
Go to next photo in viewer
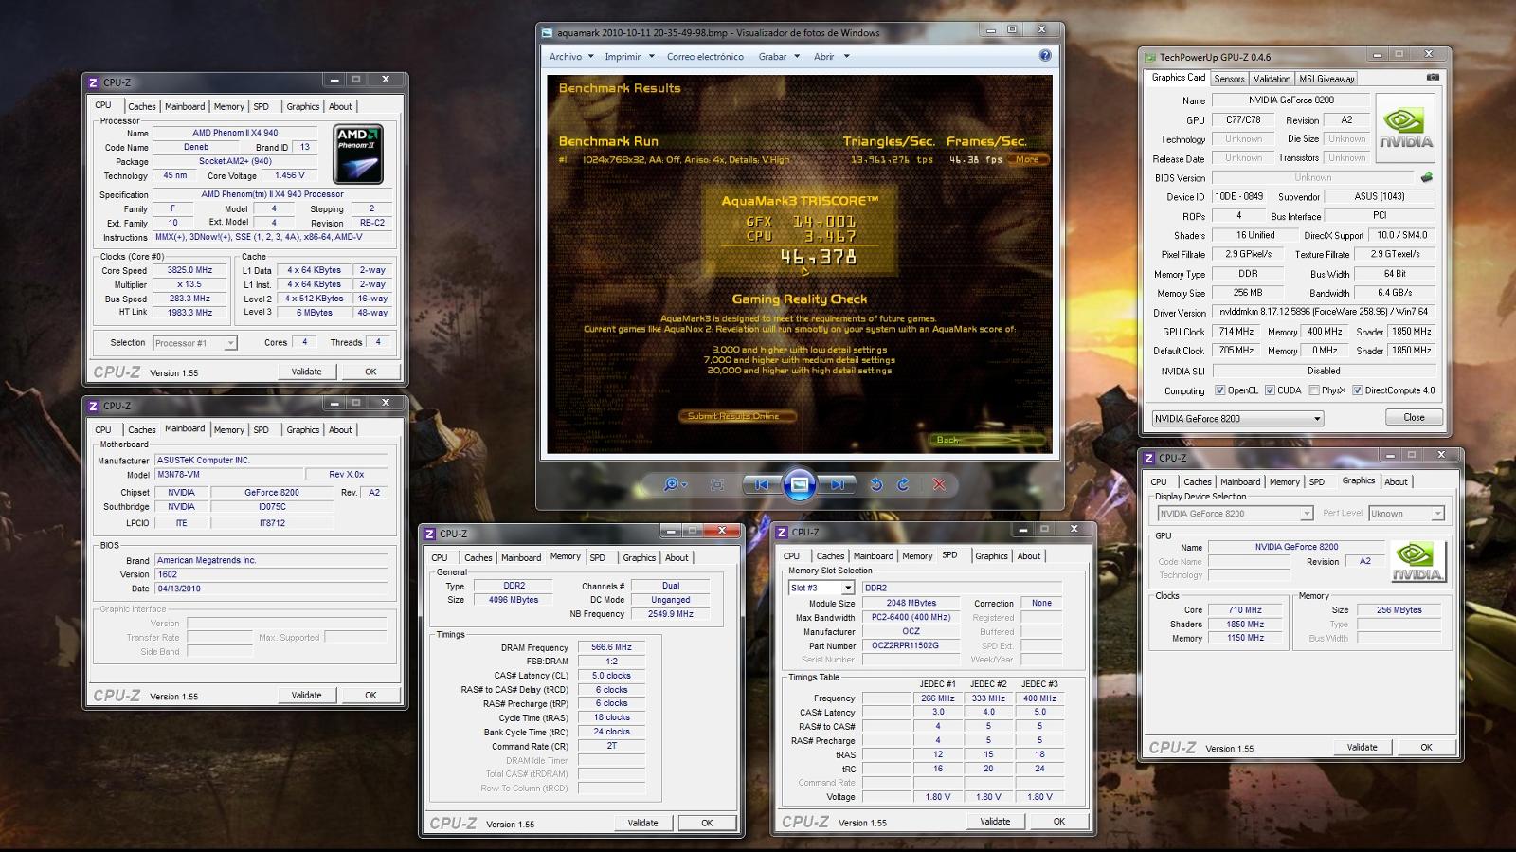(837, 484)
